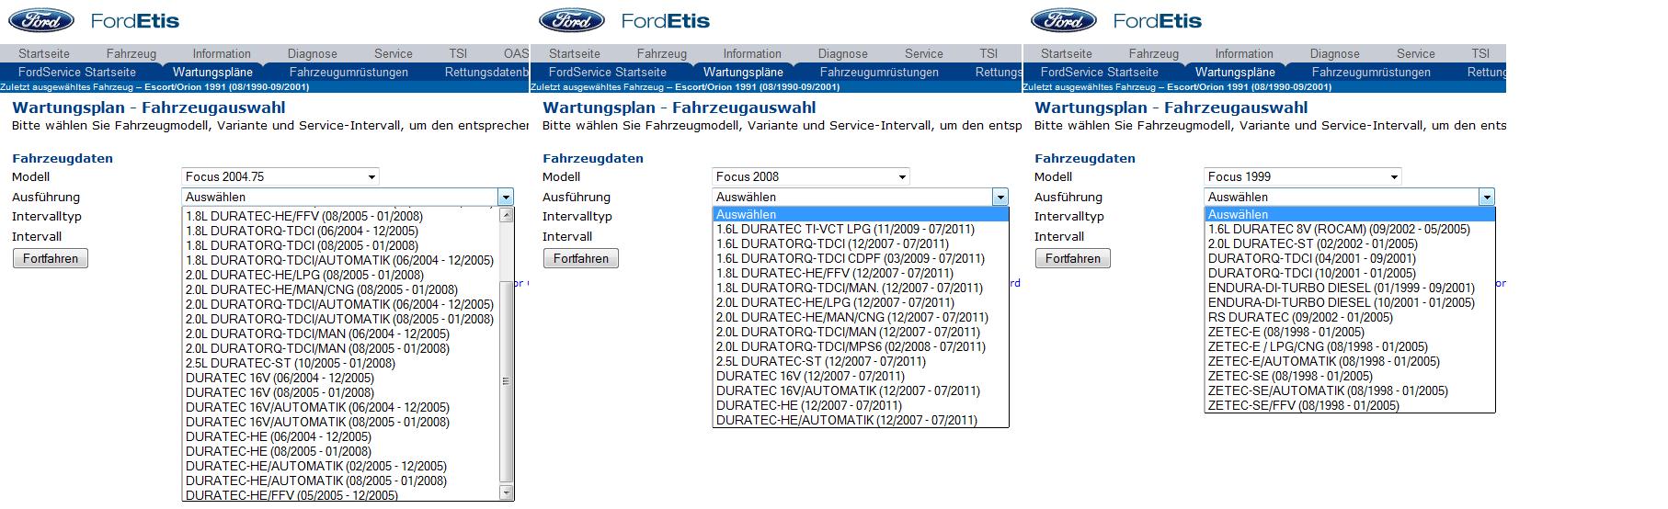The image size is (1668, 509).
Task: Open Modell dropdown showing Focus 2008
Action: point(811,176)
